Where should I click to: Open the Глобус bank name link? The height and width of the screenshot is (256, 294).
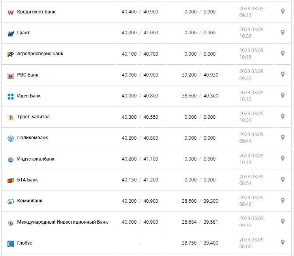(x=24, y=243)
